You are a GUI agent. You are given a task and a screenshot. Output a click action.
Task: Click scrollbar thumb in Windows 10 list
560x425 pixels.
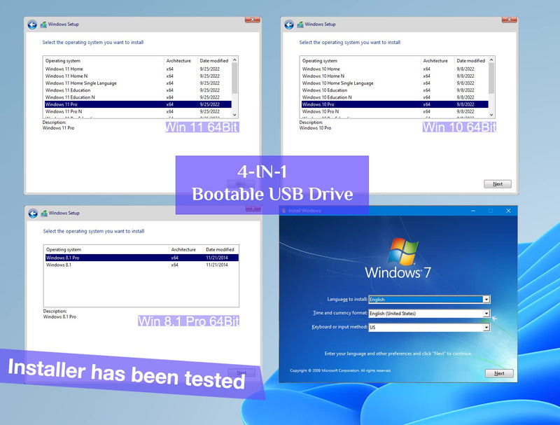coord(491,78)
